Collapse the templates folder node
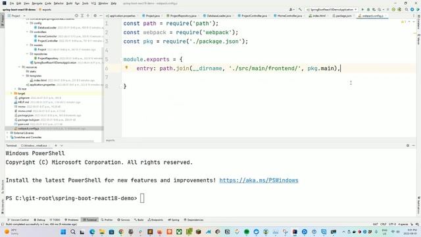Screen dimensions: 421x237 tap(24, 76)
